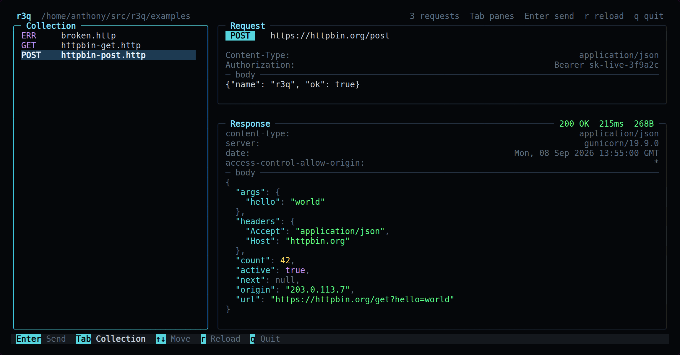Click the "origin" IP 203.0.113.7
Viewport: 680px width, 355px height.
[x=317, y=290]
